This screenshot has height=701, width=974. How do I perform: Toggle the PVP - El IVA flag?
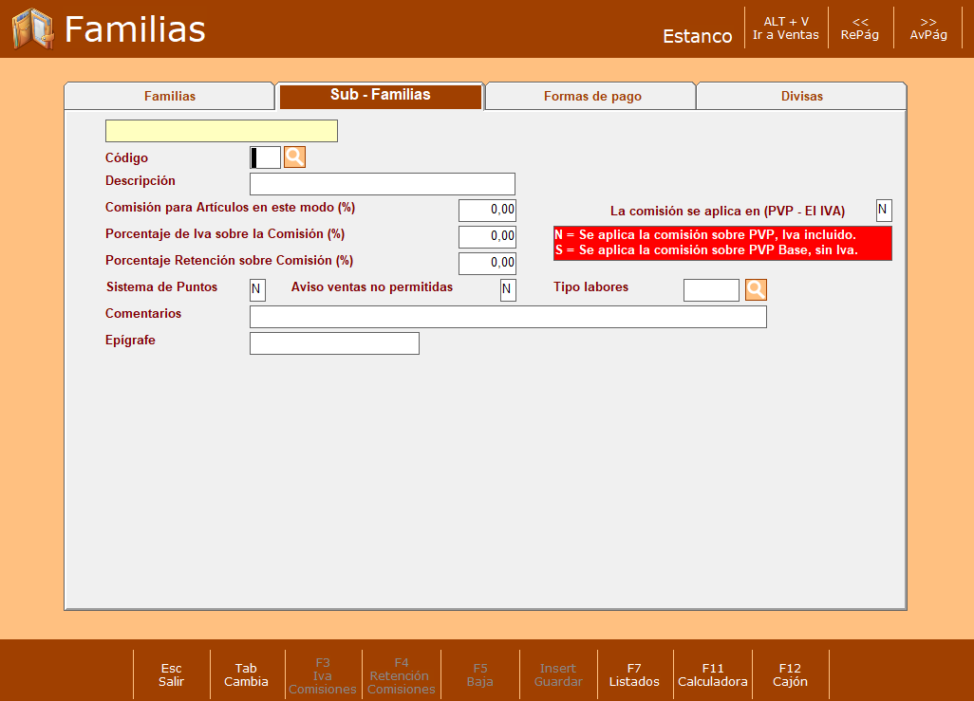884,211
